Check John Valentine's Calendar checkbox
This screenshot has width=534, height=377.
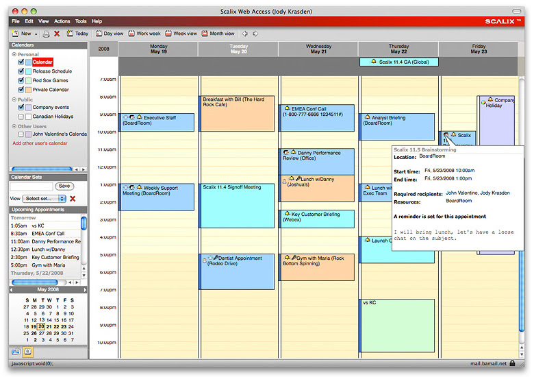[x=21, y=134]
